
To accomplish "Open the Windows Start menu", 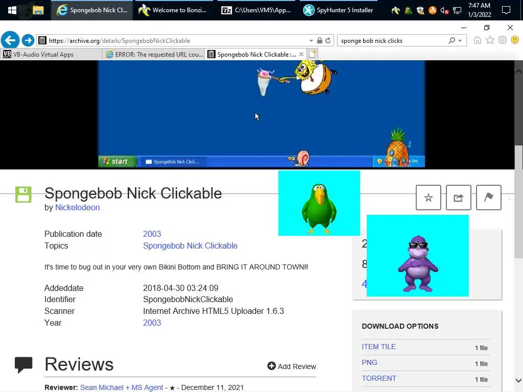I will click(12, 10).
